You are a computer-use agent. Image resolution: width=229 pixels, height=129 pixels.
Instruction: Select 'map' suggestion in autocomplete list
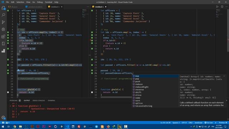click(x=155, y=76)
